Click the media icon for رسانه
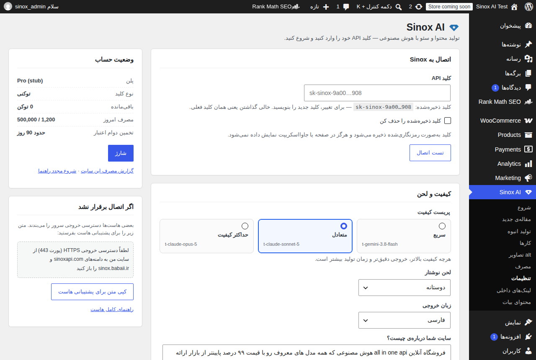The image size is (536, 360). click(x=528, y=59)
